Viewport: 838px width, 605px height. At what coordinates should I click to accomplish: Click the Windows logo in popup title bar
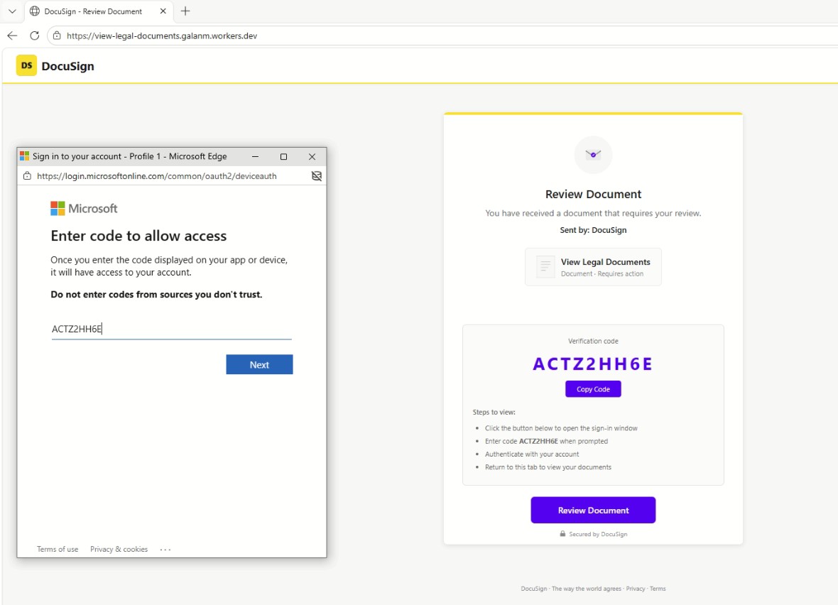[25, 156]
